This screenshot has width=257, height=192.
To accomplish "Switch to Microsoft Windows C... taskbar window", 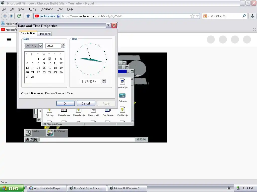I will 127,188.
